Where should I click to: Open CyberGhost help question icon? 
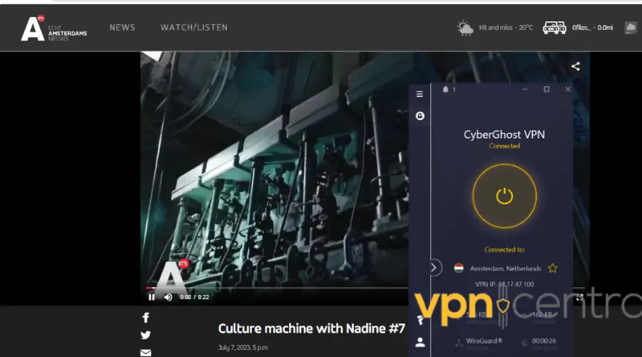(419, 320)
